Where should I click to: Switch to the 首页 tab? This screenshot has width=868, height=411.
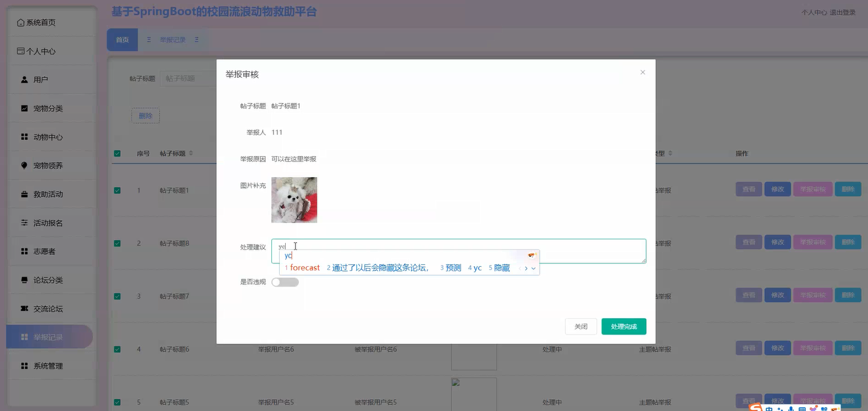coord(122,39)
